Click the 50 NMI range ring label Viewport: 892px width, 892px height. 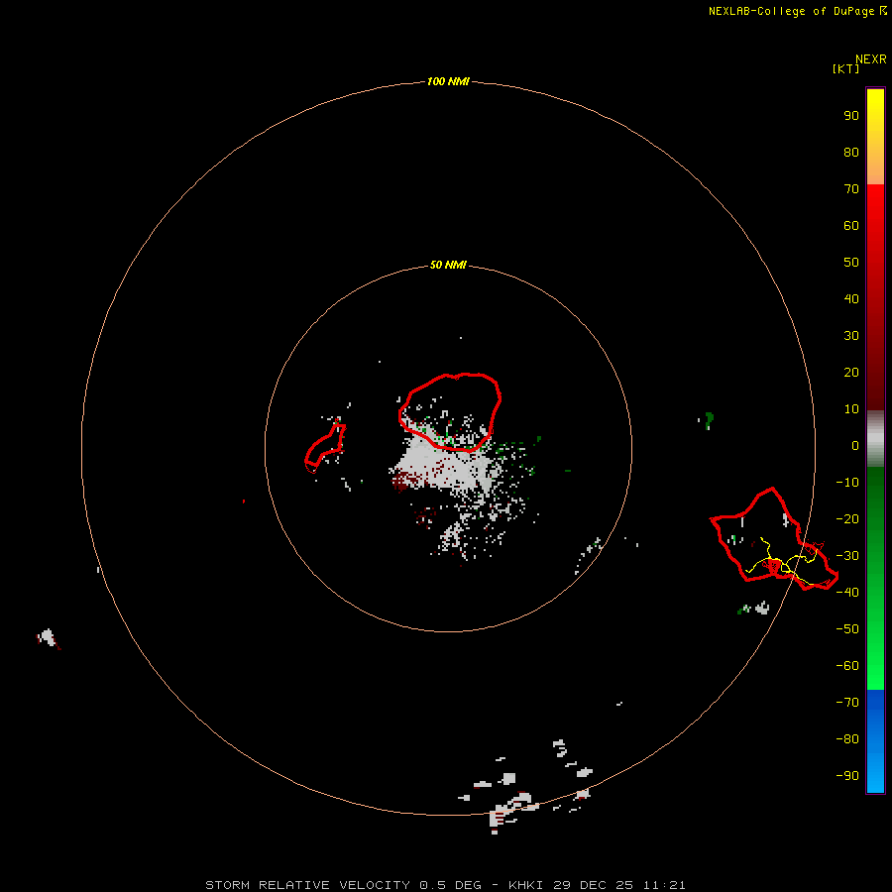pyautogui.click(x=448, y=265)
